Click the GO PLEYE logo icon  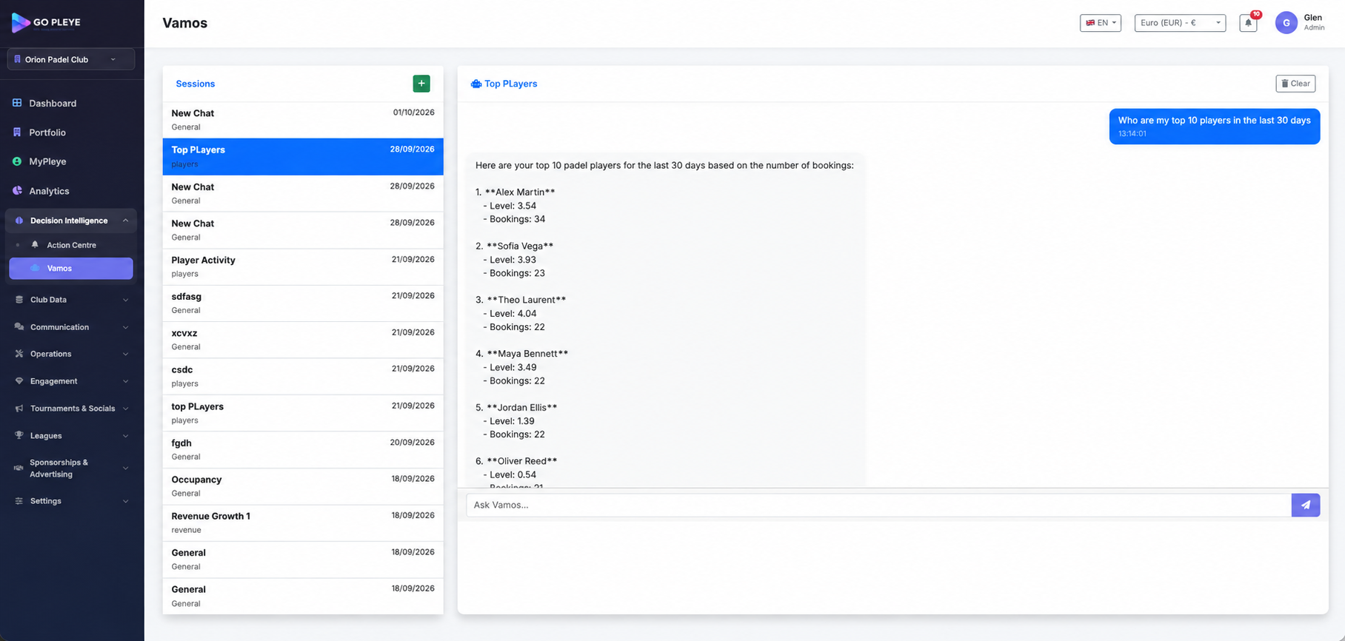tap(21, 22)
